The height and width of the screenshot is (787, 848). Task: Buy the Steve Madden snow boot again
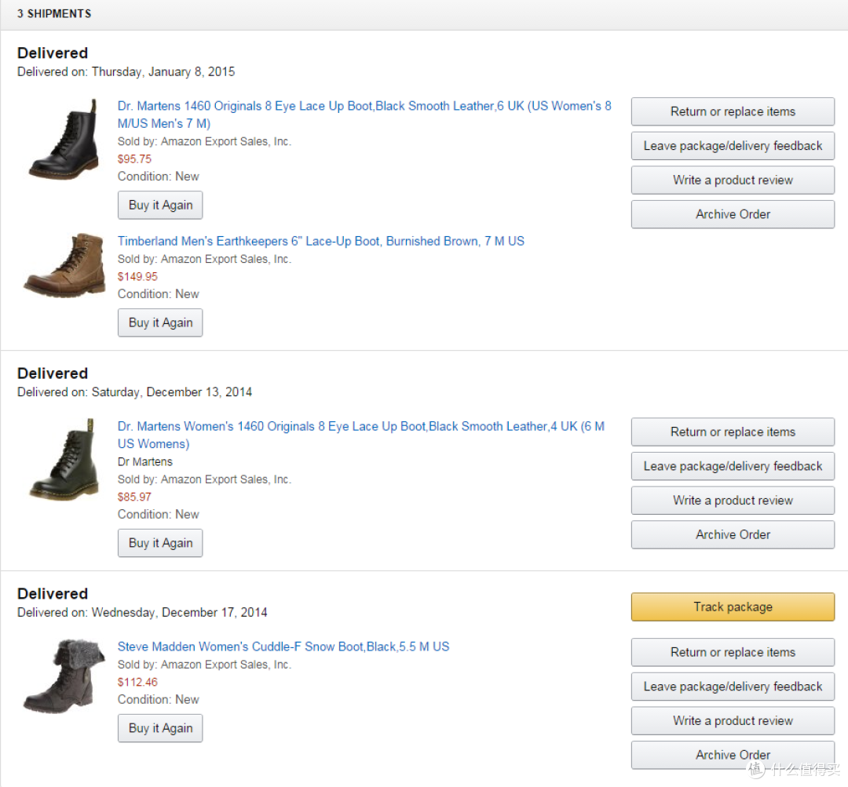click(x=160, y=728)
